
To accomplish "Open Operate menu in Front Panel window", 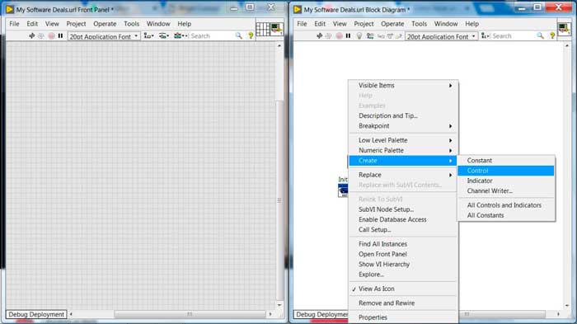I will point(105,24).
